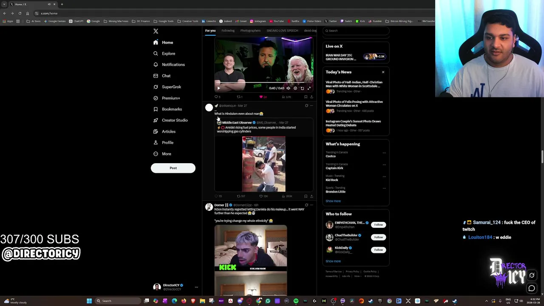Viewport: 544px width, 306px height.
Task: Bookmark the Hinduism post
Action: tap(306, 196)
